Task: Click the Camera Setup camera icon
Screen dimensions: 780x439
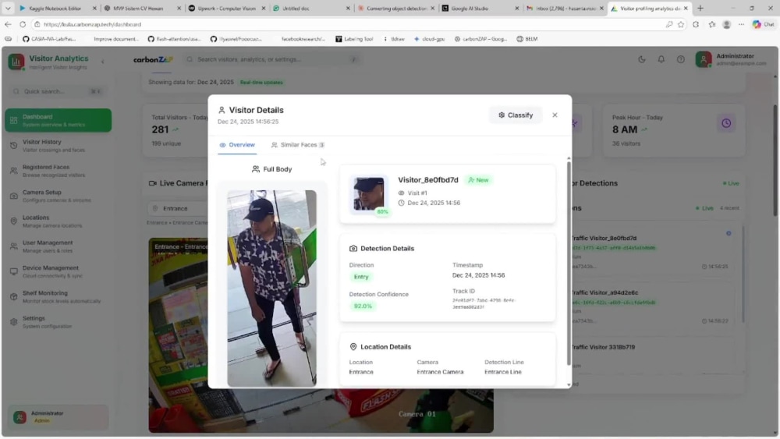Action: tap(13, 196)
